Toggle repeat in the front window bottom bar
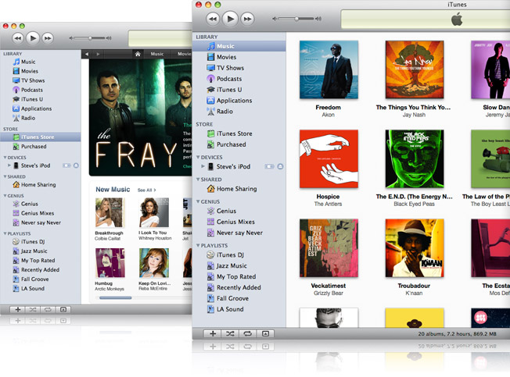 (248, 333)
